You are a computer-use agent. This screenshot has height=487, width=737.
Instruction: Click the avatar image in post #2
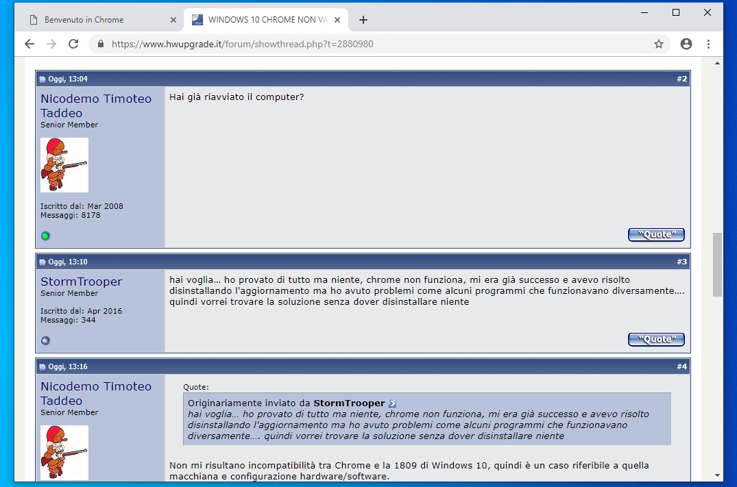point(64,165)
